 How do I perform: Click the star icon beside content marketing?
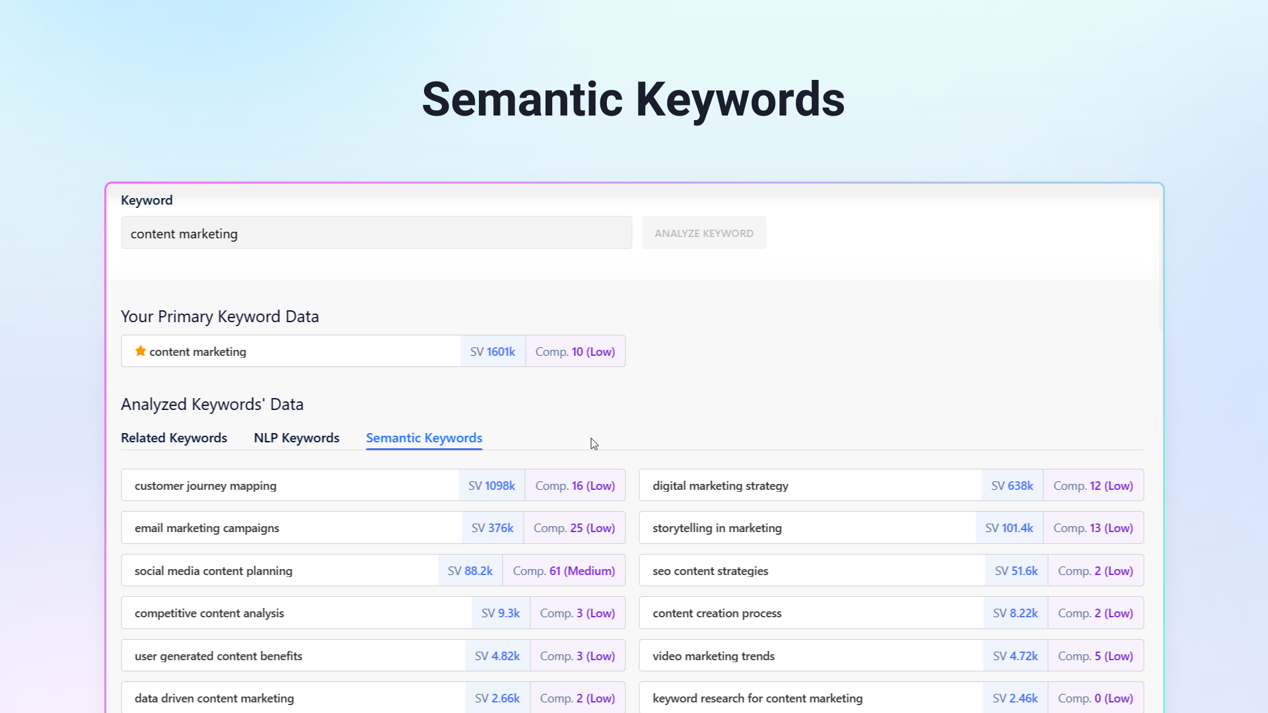(x=140, y=351)
